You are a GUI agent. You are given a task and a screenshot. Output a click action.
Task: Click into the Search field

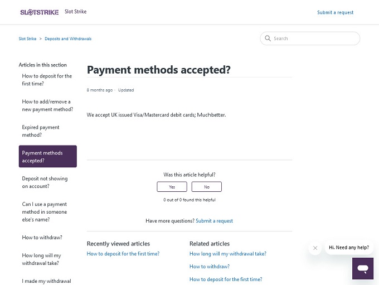[x=312, y=38]
